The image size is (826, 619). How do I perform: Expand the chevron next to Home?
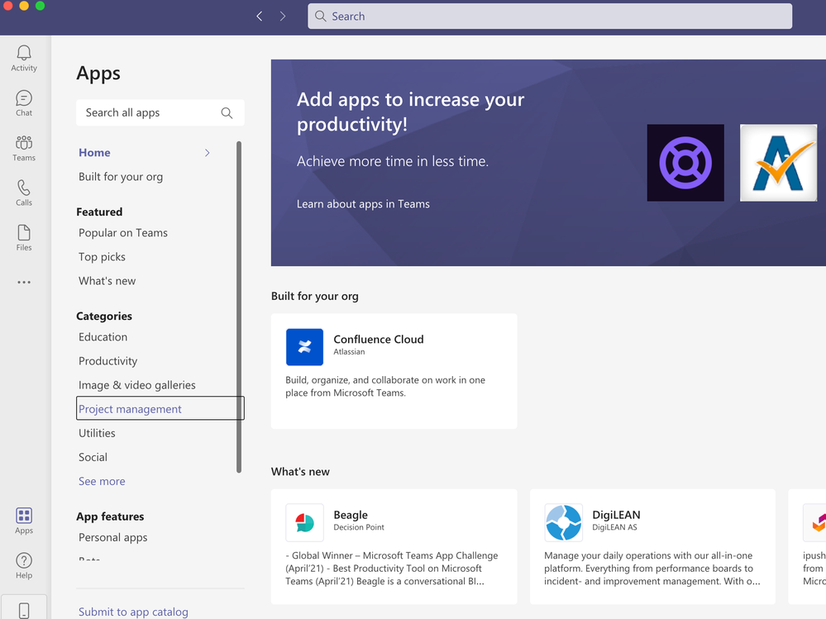(208, 153)
